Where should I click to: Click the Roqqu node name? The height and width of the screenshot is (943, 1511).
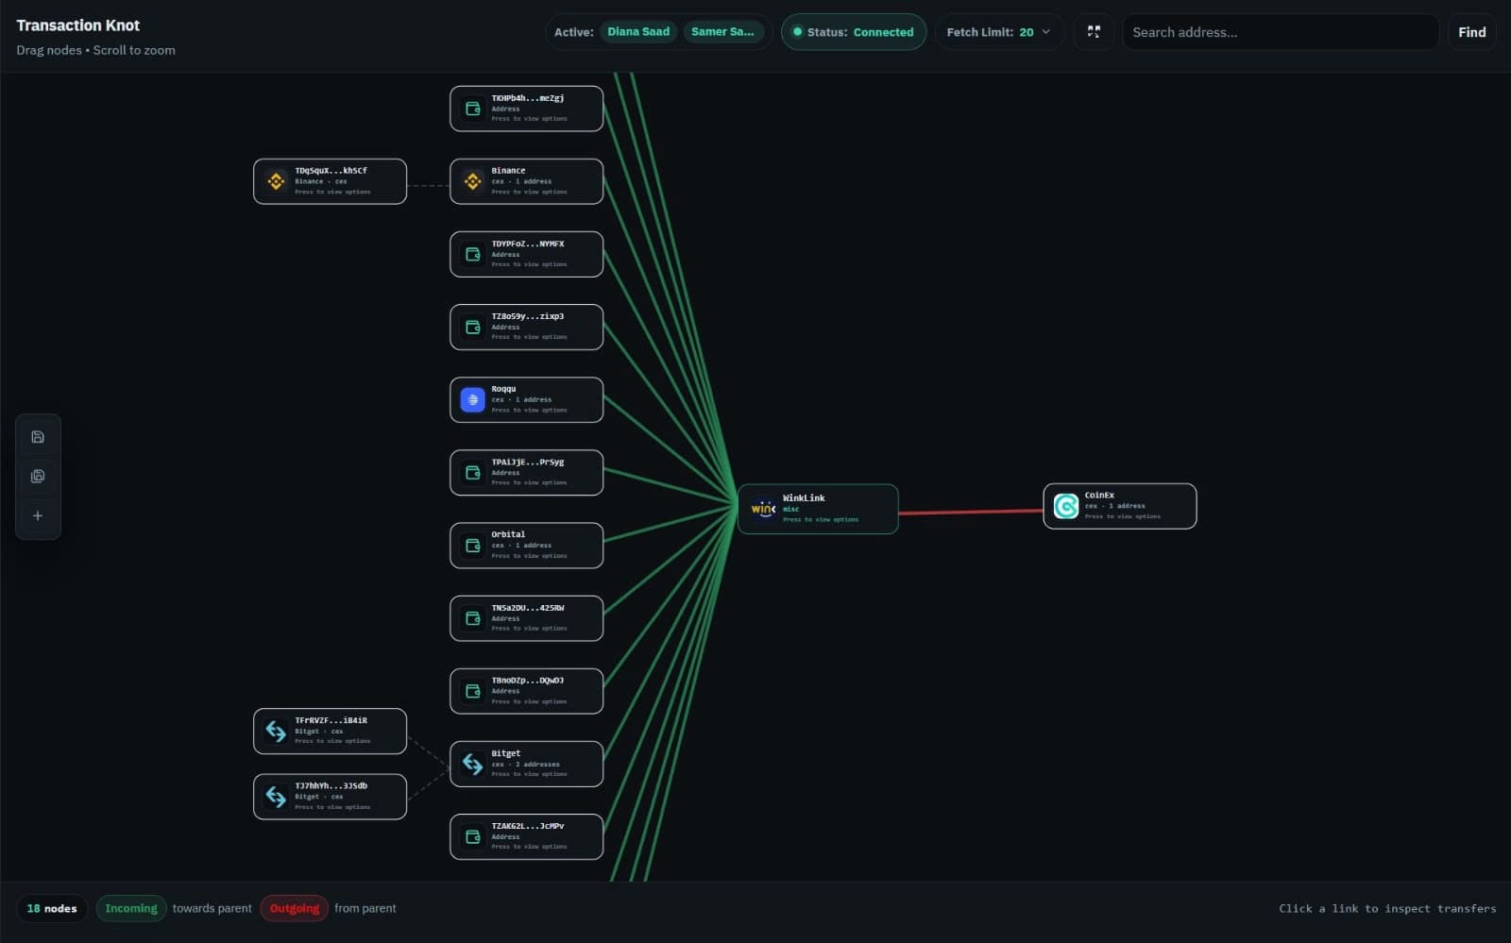(503, 389)
